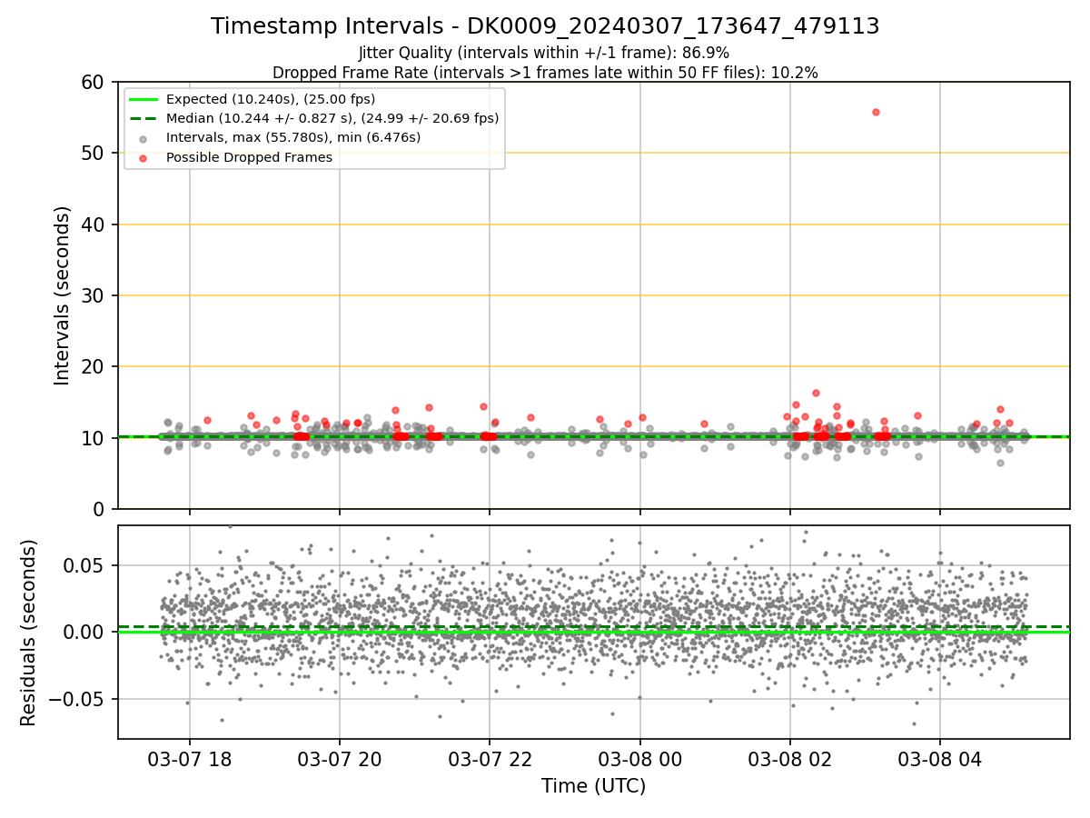Click the lowest gray interval point near 6.5 seconds
This screenshot has height=818, width=1090.
(1000, 463)
